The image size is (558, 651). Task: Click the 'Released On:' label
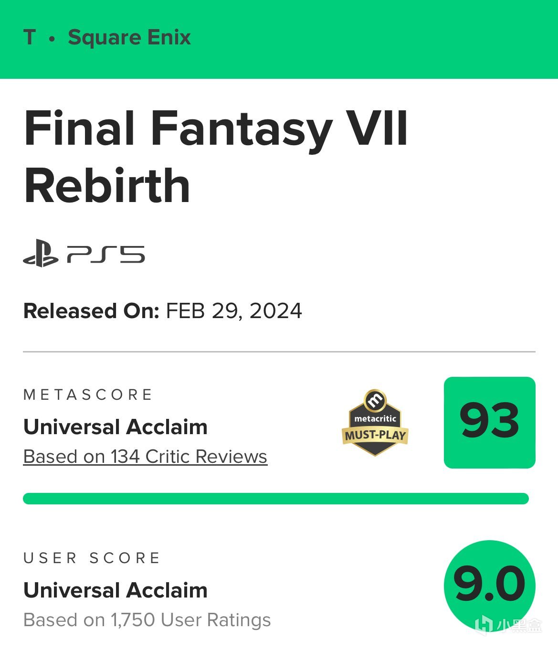91,311
